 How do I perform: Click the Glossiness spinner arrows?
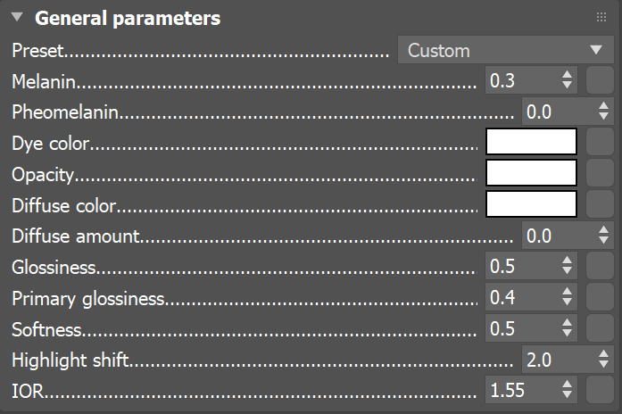pos(567,266)
